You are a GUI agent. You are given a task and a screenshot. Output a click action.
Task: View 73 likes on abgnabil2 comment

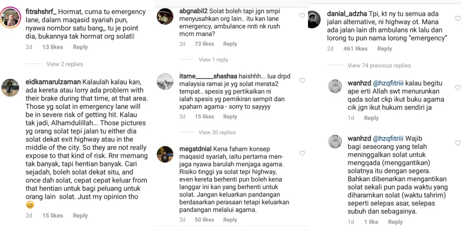coord(204,44)
